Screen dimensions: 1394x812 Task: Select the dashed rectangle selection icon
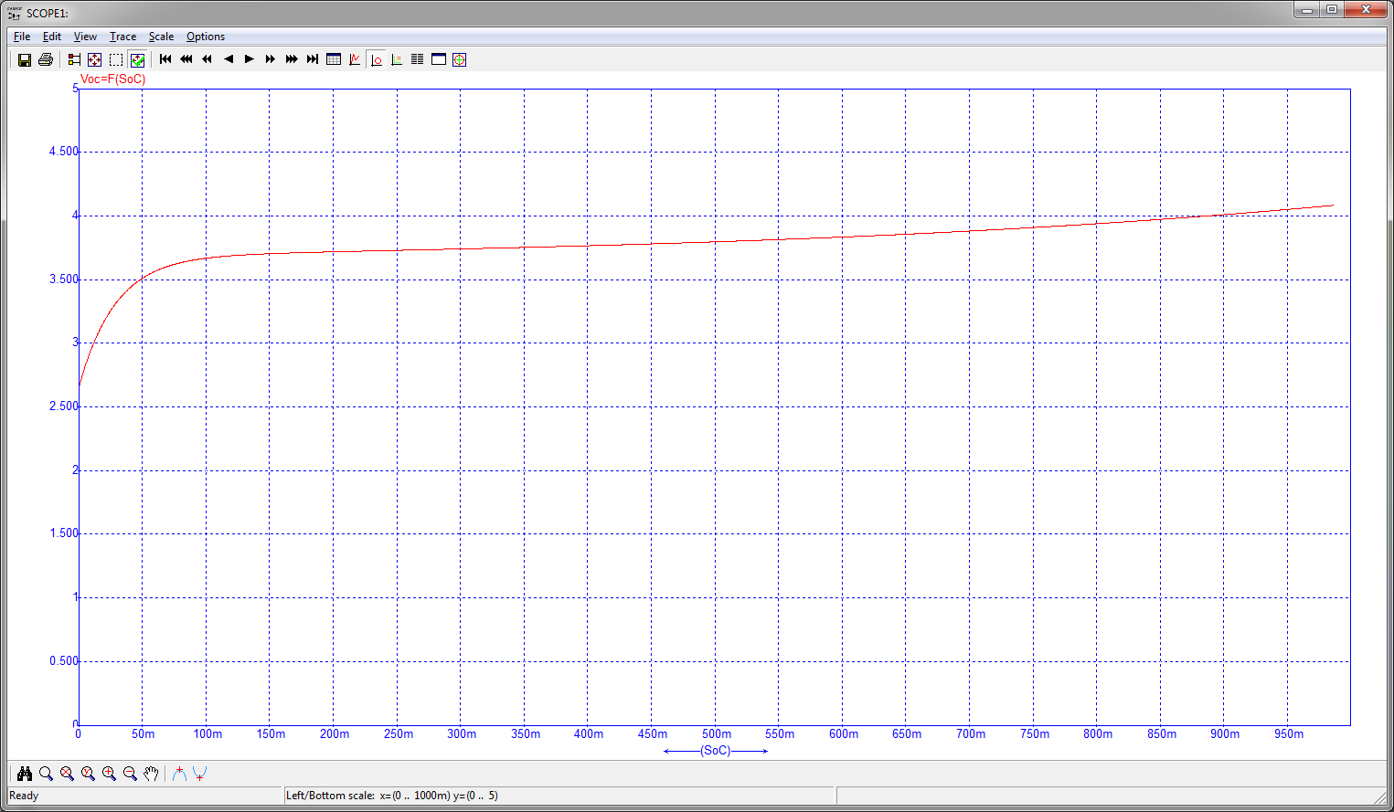116,59
